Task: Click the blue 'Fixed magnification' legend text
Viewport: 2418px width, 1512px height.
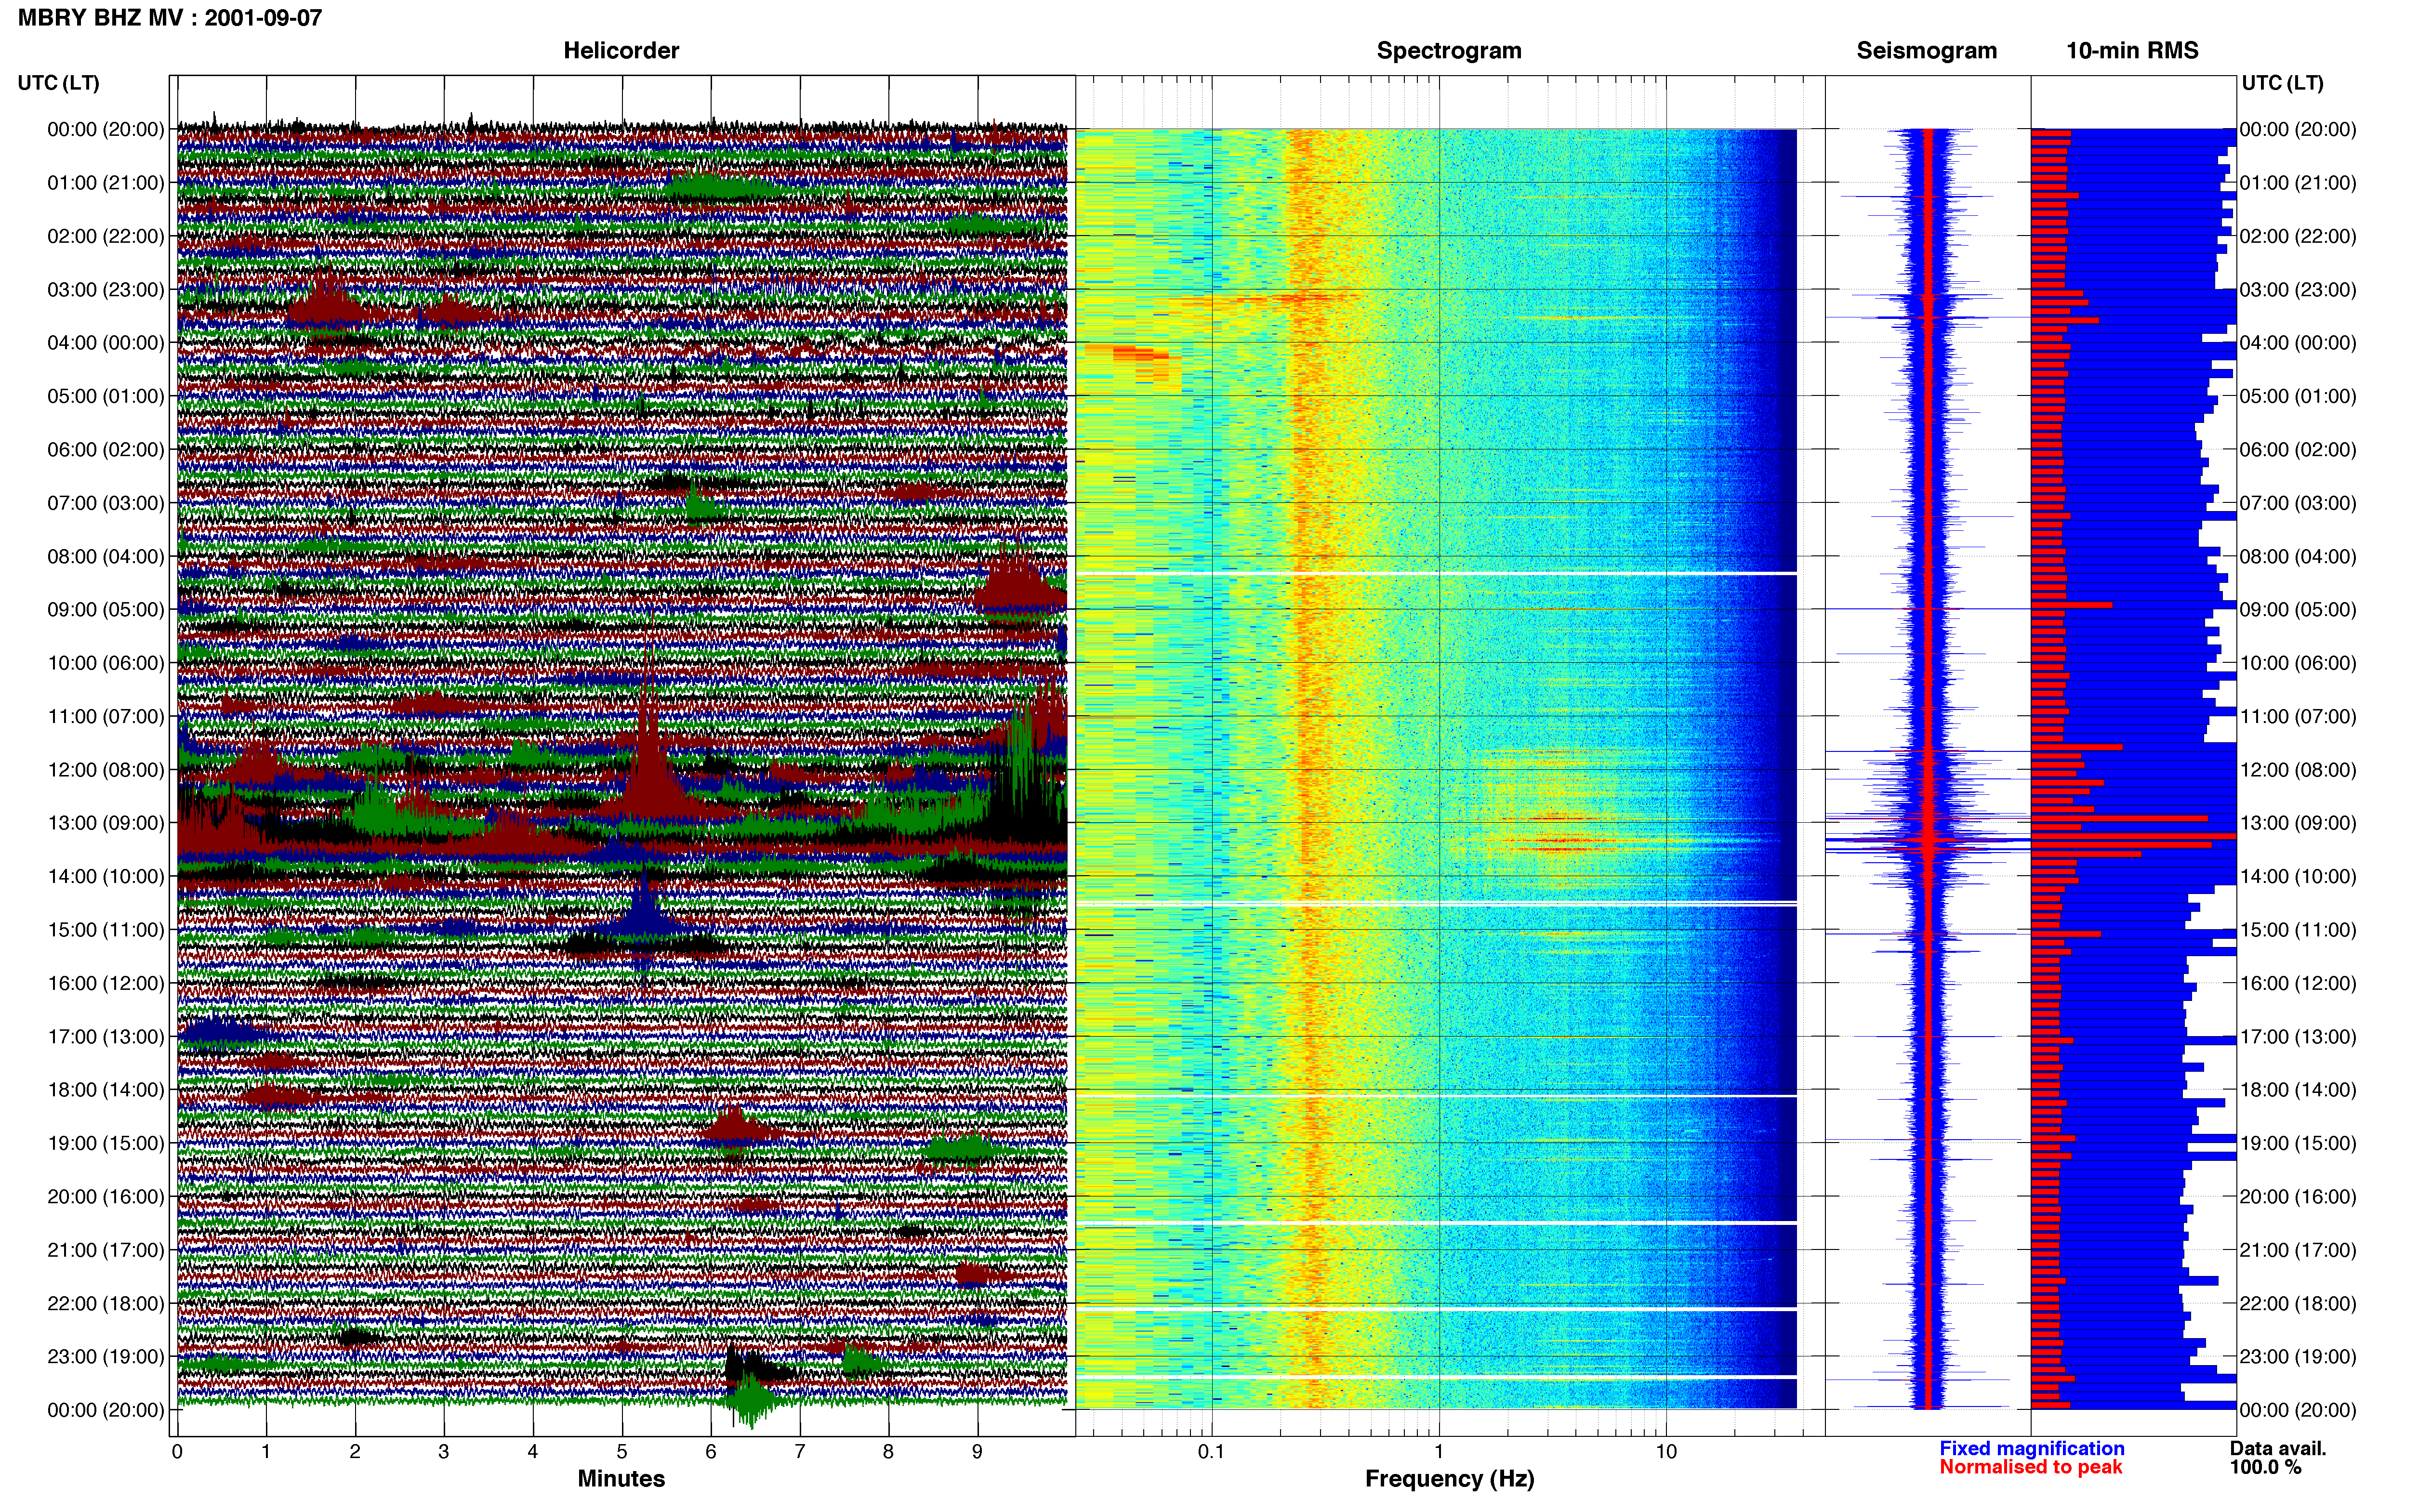Action: (x=2031, y=1448)
